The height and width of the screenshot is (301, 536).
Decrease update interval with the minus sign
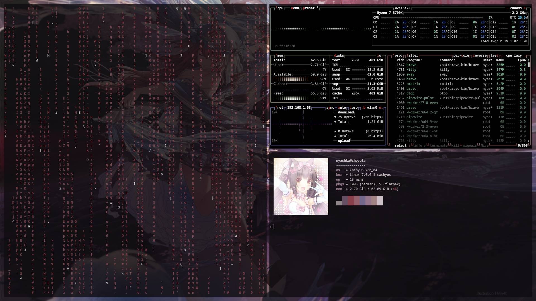(507, 8)
